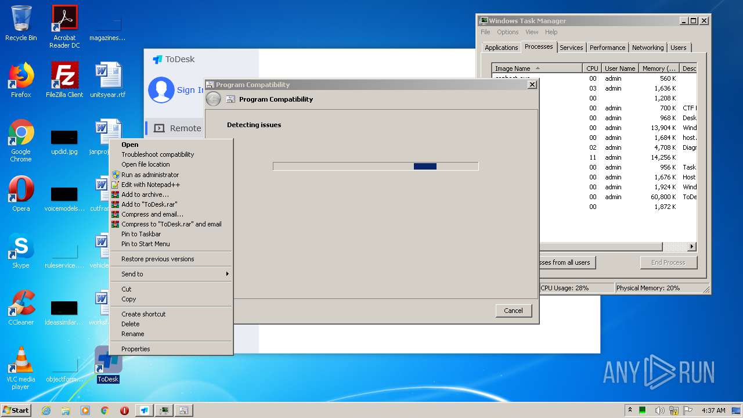Open Firefox desktop shortcut

click(21, 80)
